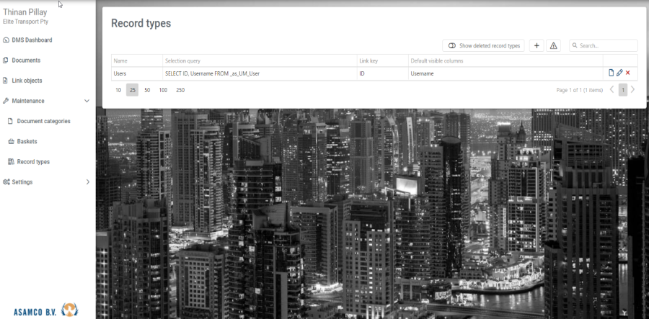
Task: Select page 1 in pager
Action: [x=623, y=90]
